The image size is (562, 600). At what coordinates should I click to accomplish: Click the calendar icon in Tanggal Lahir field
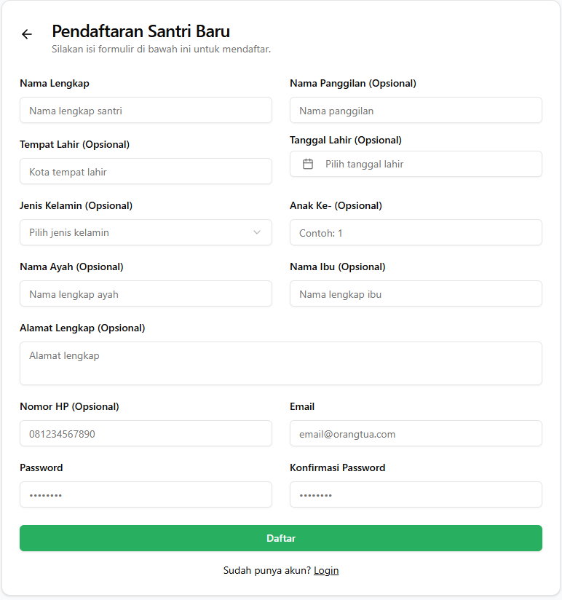[x=309, y=164]
